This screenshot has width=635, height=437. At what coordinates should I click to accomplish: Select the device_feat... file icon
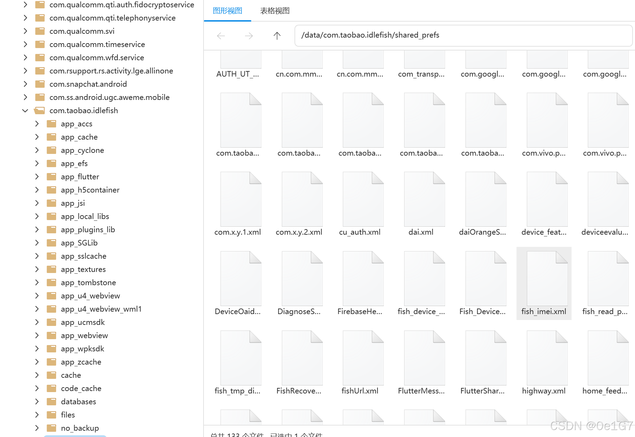pos(547,199)
